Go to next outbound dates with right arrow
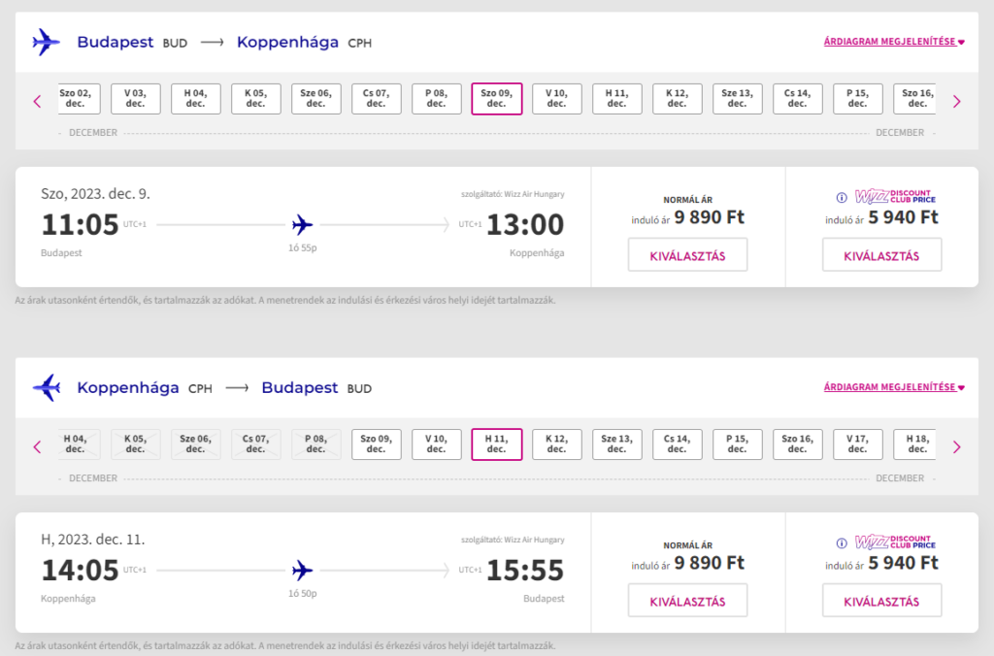Screen dimensions: 994x656 point(956,101)
